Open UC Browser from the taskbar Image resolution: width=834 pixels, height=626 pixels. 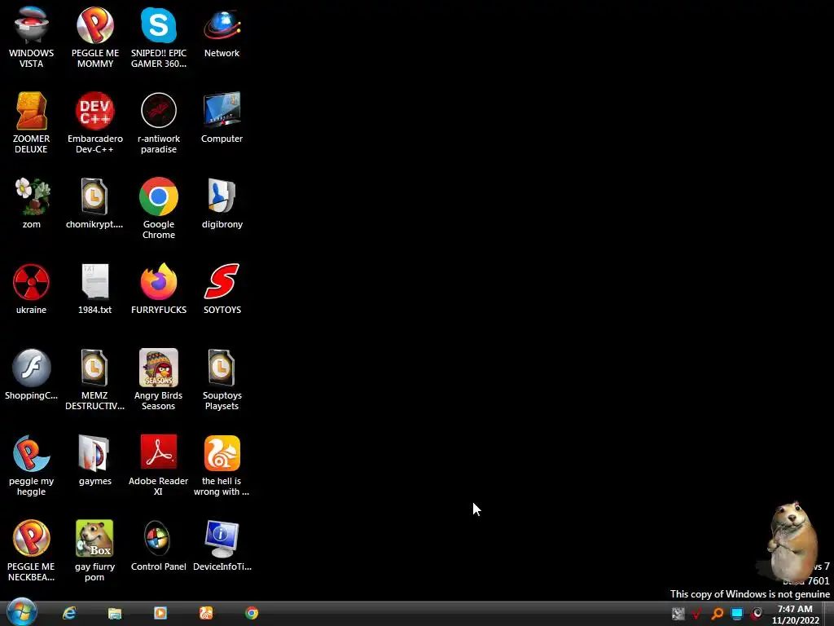(206, 613)
